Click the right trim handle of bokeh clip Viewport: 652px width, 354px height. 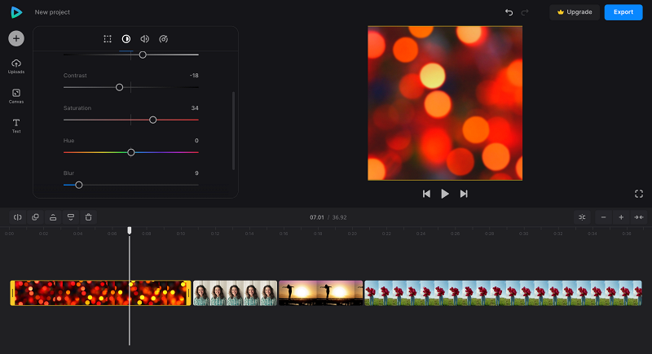[x=189, y=293]
